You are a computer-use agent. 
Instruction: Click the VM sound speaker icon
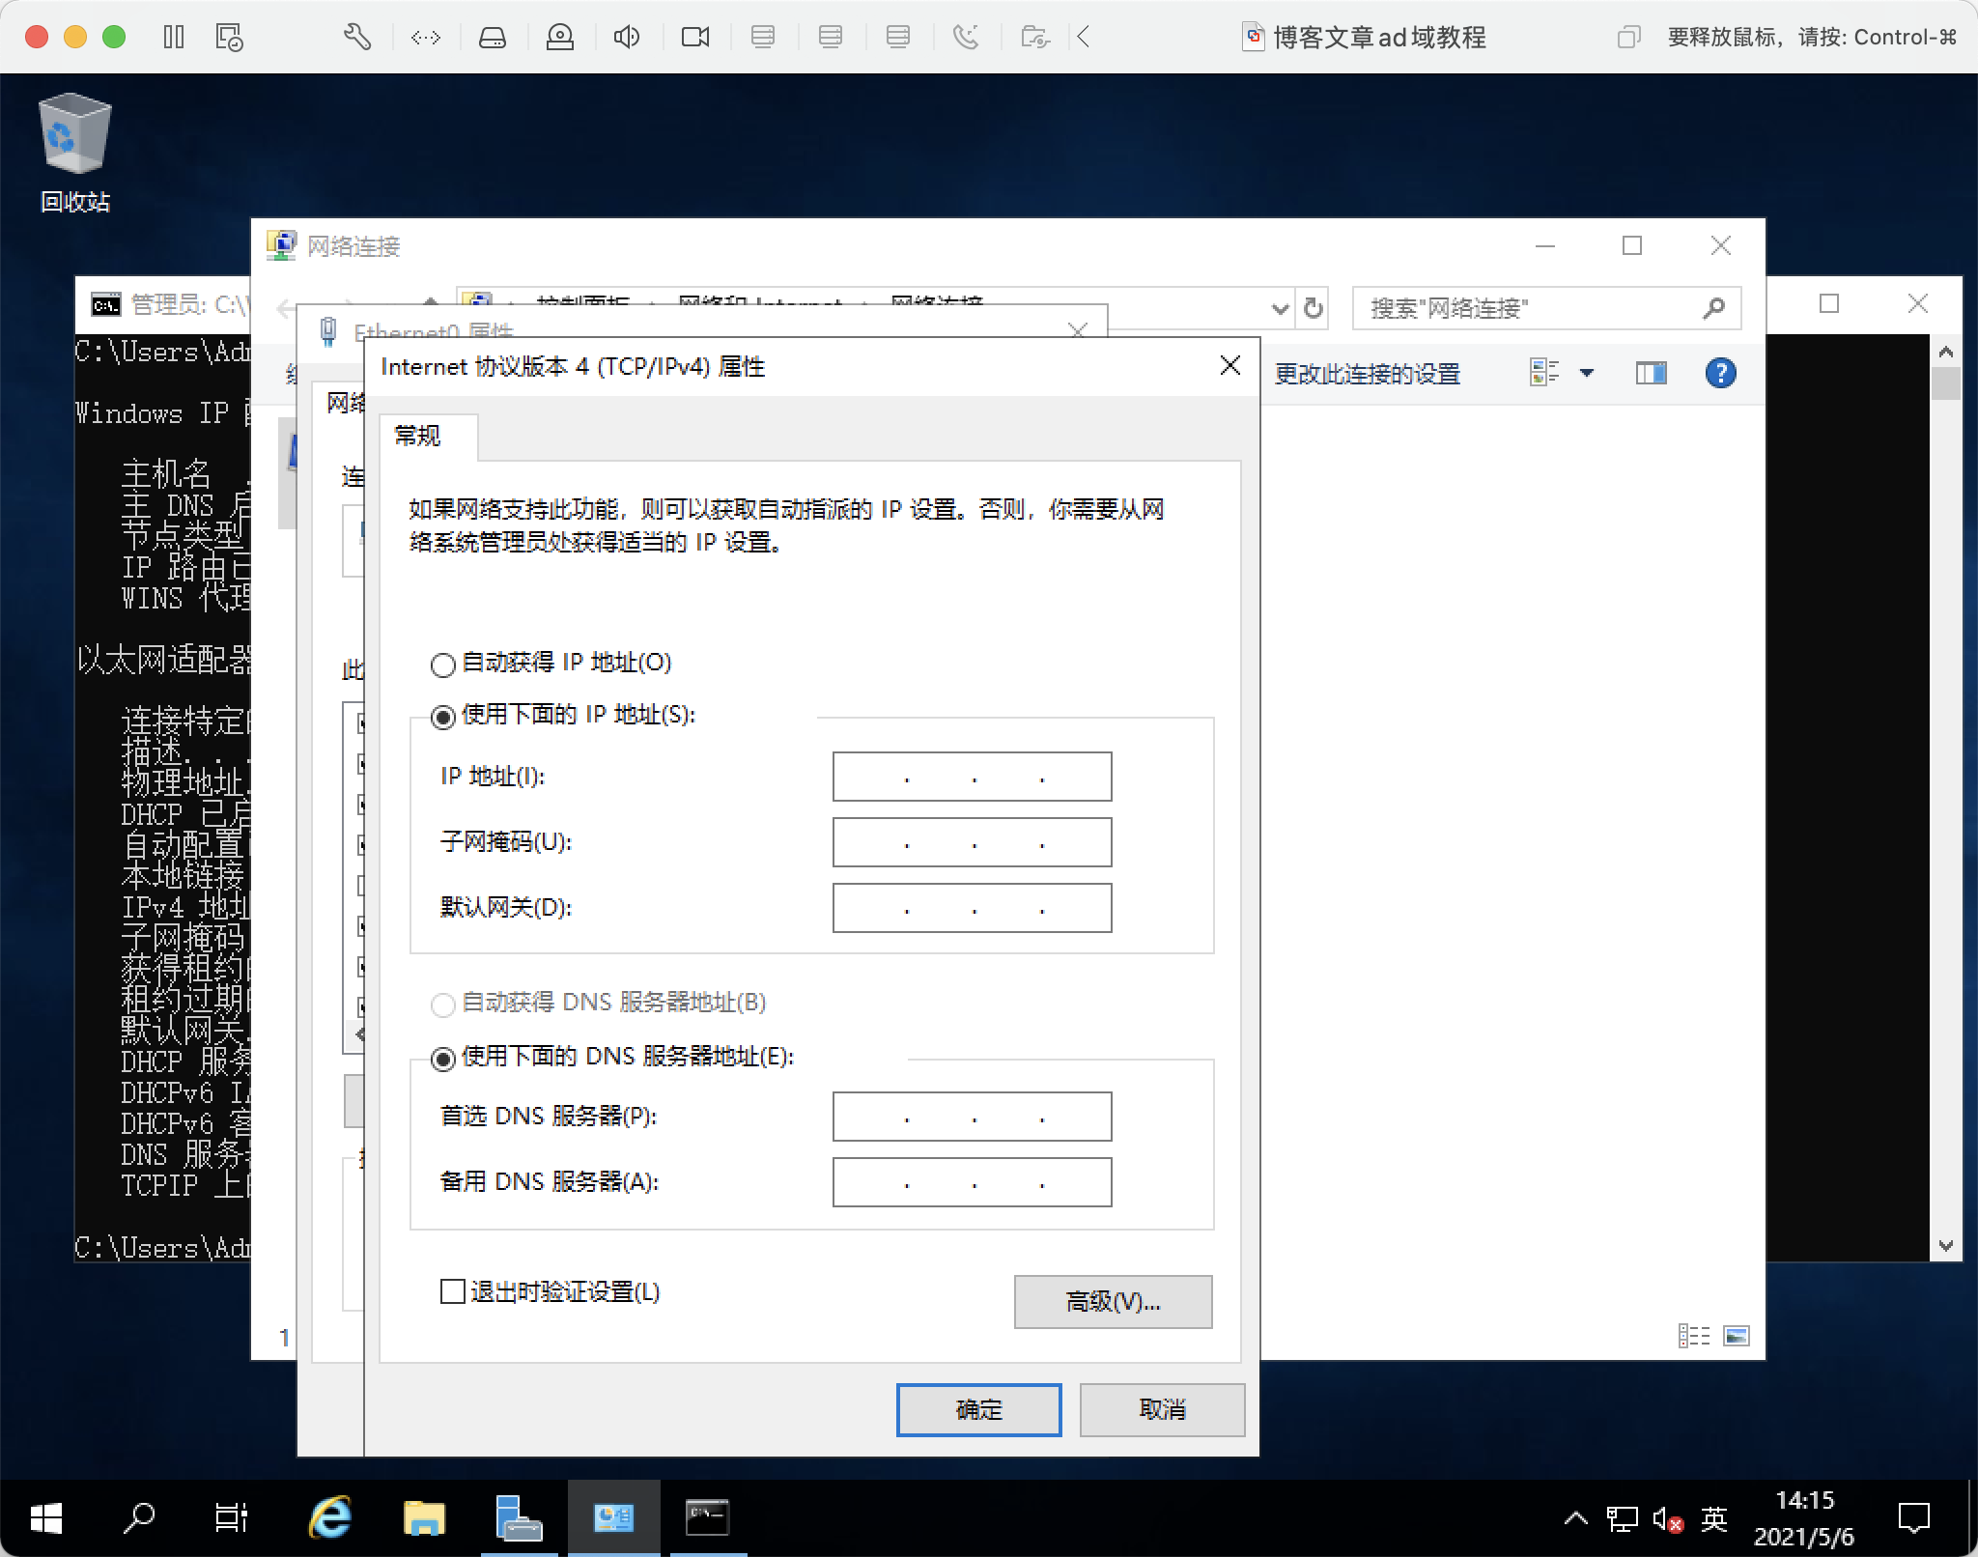click(627, 38)
